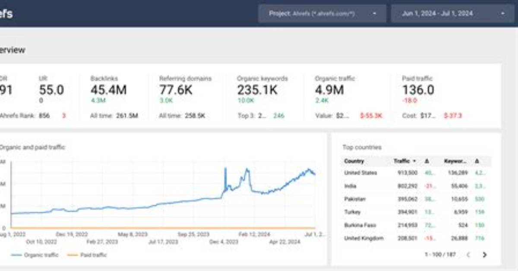The width and height of the screenshot is (518, 271).
Task: Click the backlinks All time value 261.5M
Action: point(127,116)
